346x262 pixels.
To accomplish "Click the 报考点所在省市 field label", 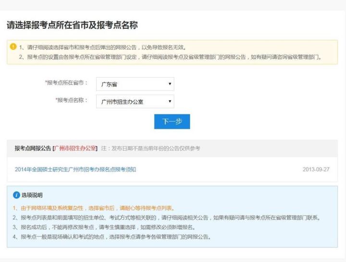I will 66,83.
